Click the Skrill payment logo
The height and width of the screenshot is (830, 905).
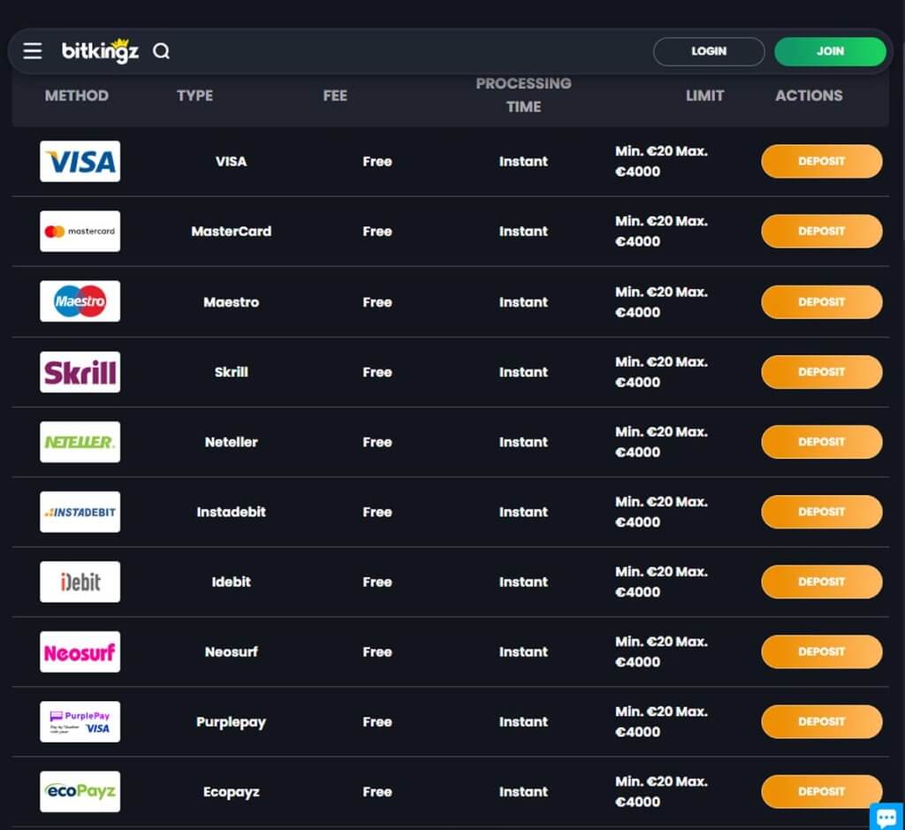(x=80, y=372)
